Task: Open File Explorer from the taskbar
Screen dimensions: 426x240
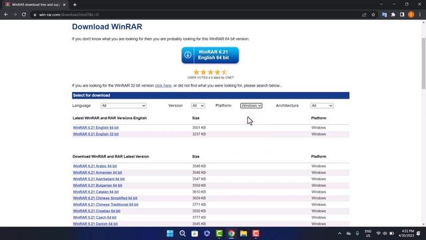Action: pos(244,233)
